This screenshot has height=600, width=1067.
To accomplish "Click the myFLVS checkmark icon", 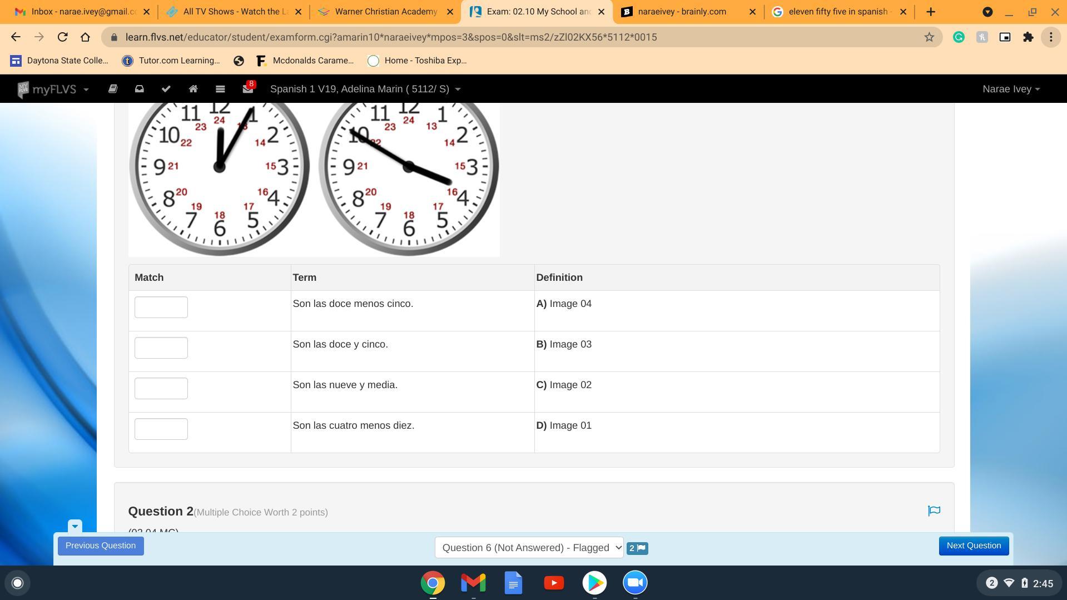I will (166, 89).
